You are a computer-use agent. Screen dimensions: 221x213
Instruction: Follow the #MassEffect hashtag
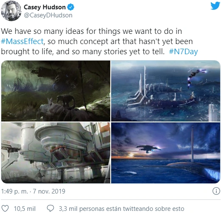22,41
